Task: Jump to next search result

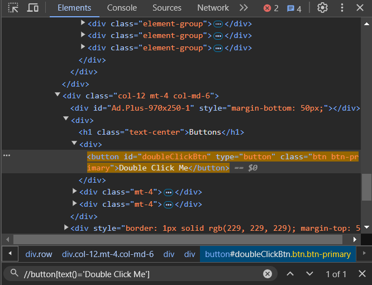Action: coord(309,274)
